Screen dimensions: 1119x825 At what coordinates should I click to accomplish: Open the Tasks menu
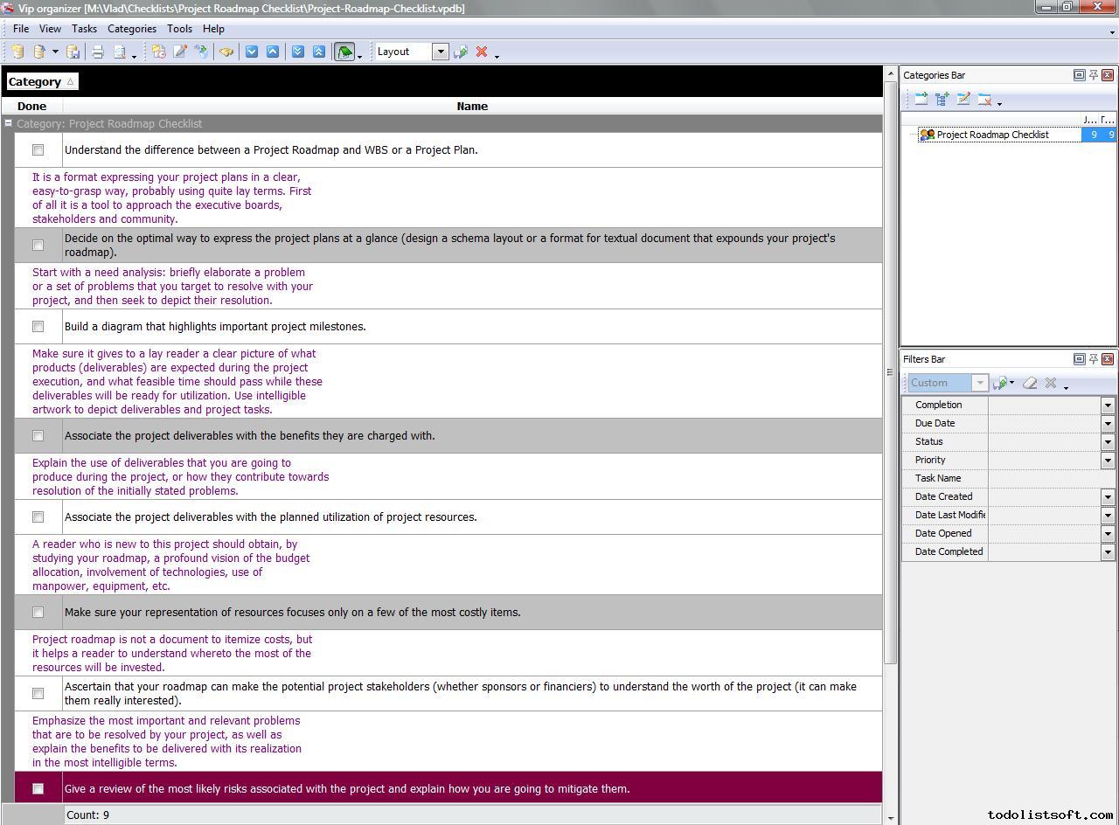pos(84,29)
